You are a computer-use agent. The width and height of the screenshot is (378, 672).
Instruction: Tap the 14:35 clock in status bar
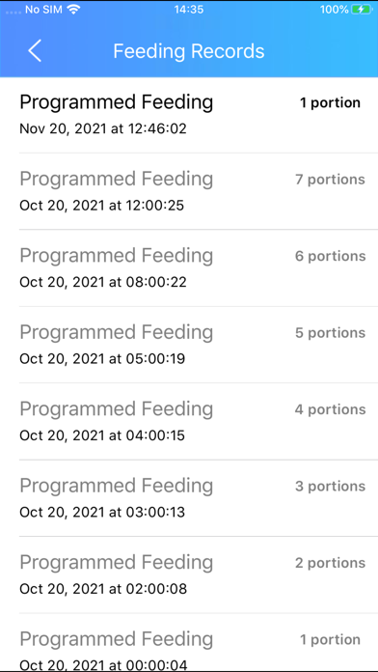[189, 10]
